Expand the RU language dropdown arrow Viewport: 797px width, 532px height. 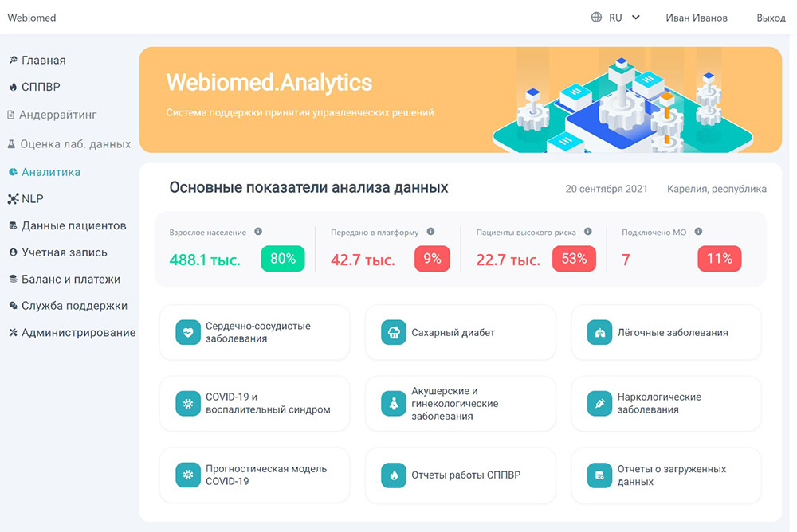(636, 18)
